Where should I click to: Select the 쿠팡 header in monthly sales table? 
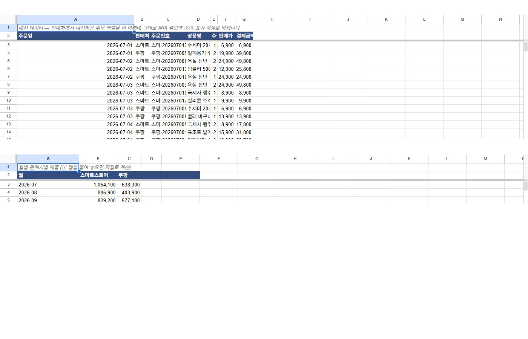click(x=129, y=175)
